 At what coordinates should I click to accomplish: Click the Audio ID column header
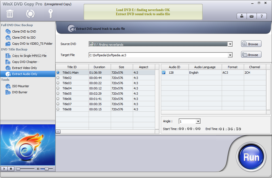[175, 67]
